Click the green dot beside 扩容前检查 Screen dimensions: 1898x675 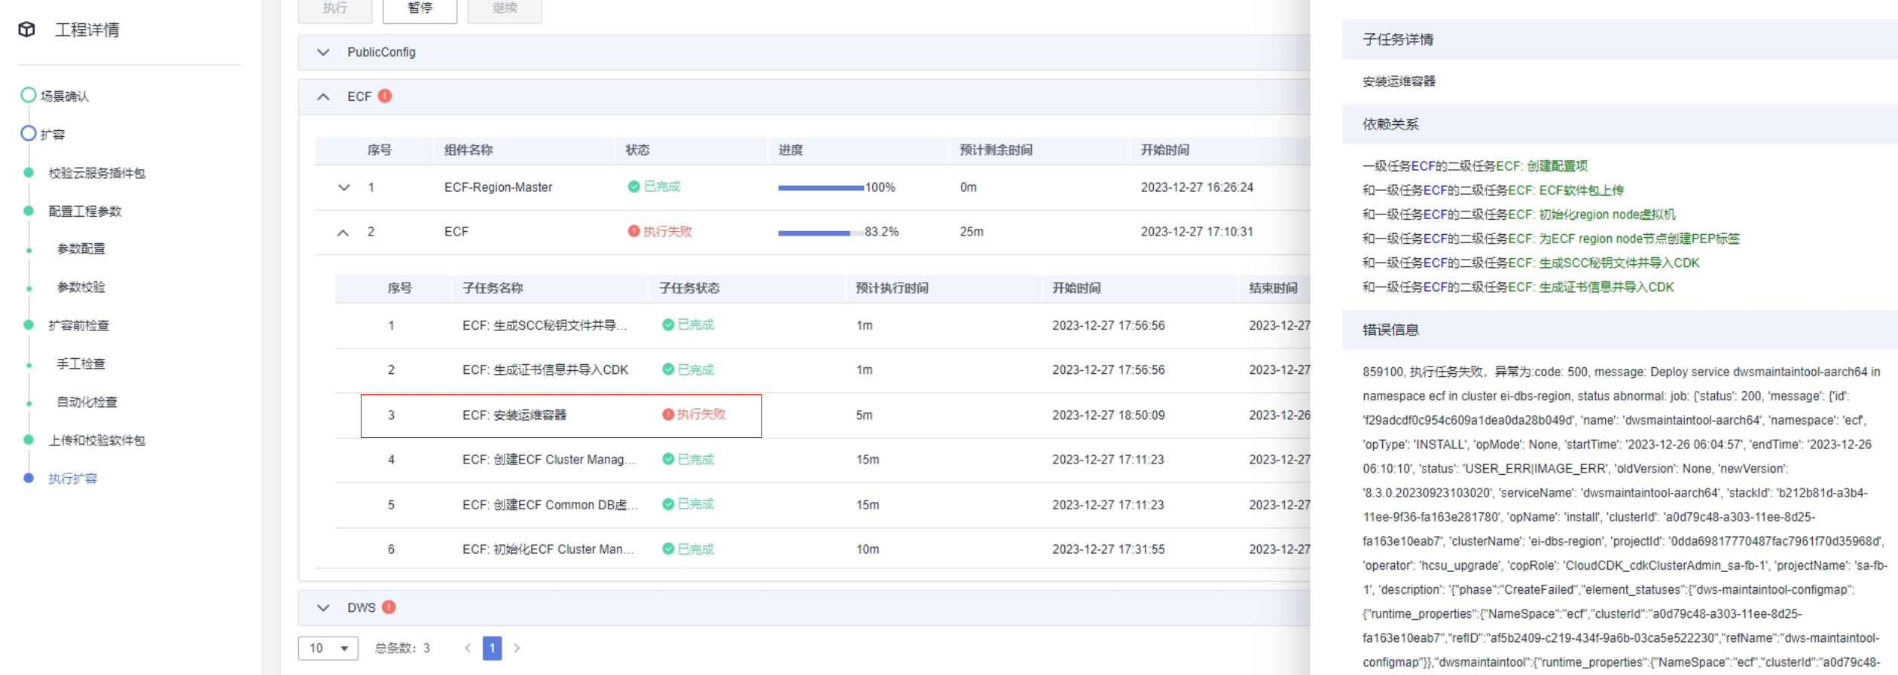coord(29,325)
